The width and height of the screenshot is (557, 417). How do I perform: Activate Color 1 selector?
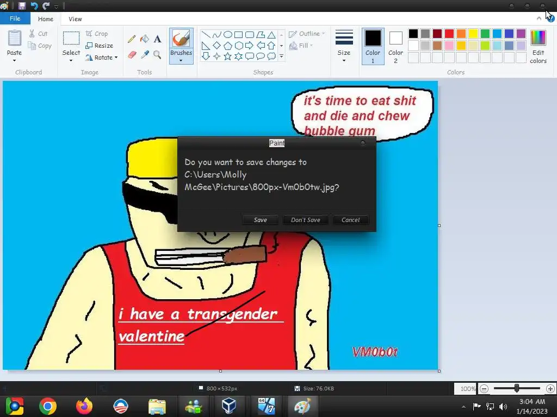[x=373, y=47]
